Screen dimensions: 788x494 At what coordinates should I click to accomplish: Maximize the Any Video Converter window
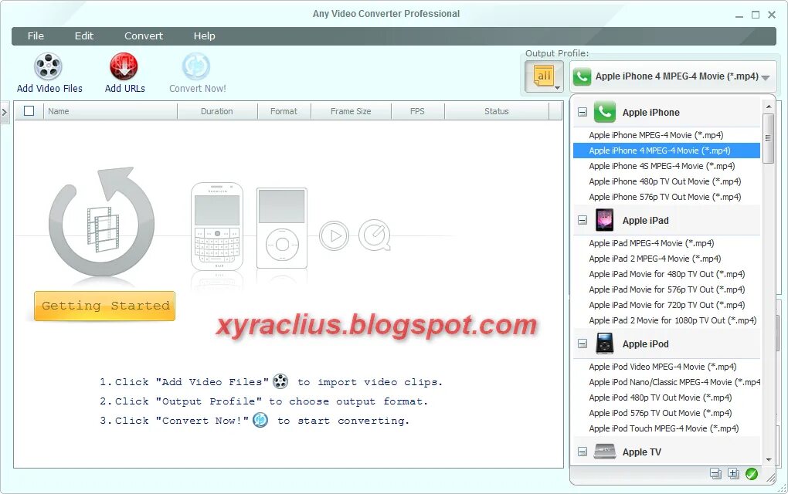[x=756, y=15]
